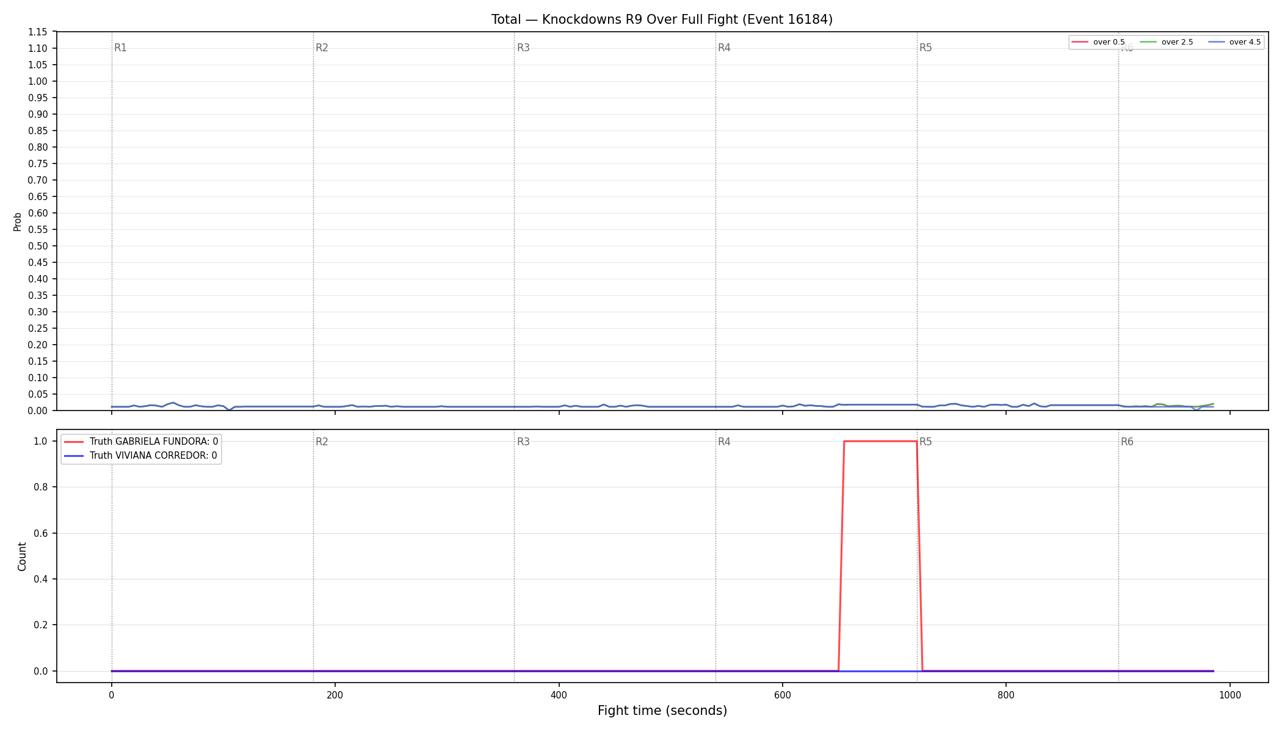Click the R1 round marker in the Prob chart

[x=120, y=48]
